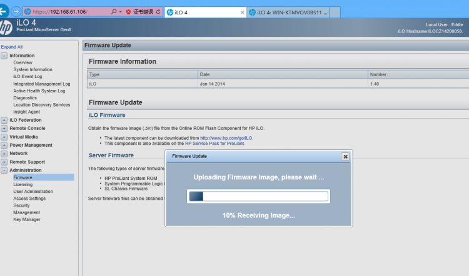This screenshot has height=276, width=469.
Task: Click the search magnifier in address bar
Action: tap(114, 12)
